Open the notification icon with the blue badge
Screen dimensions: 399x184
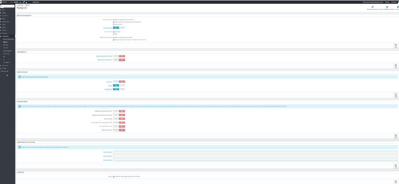24,2
